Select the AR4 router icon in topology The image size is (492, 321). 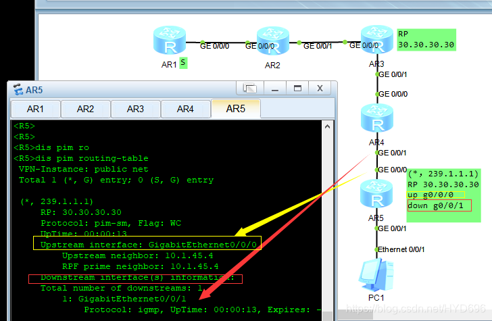coord(377,119)
